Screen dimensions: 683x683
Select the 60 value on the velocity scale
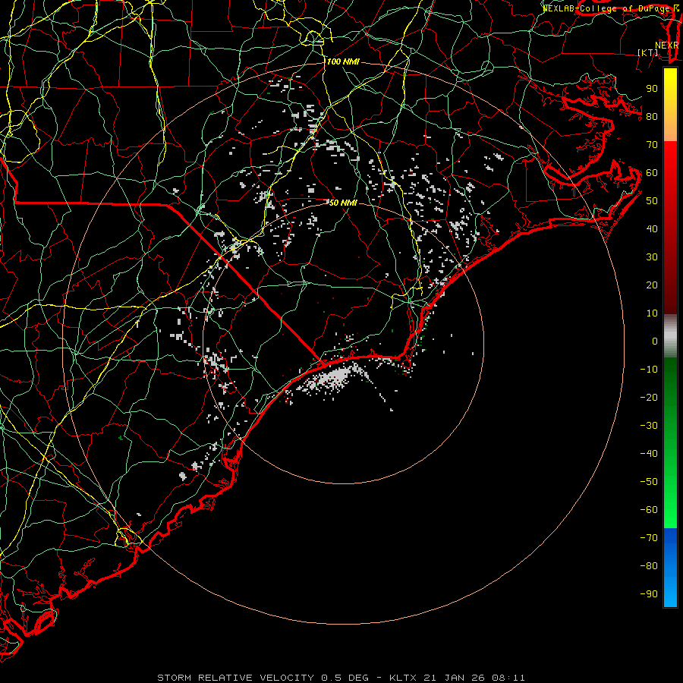click(652, 173)
